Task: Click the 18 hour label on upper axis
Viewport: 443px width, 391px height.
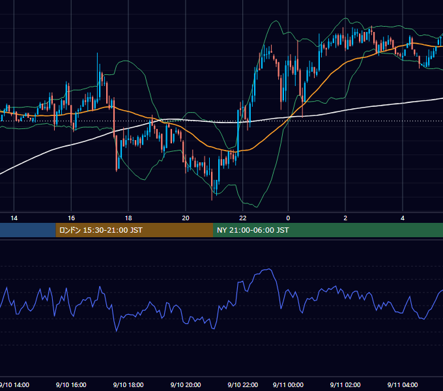Action: tap(128, 218)
